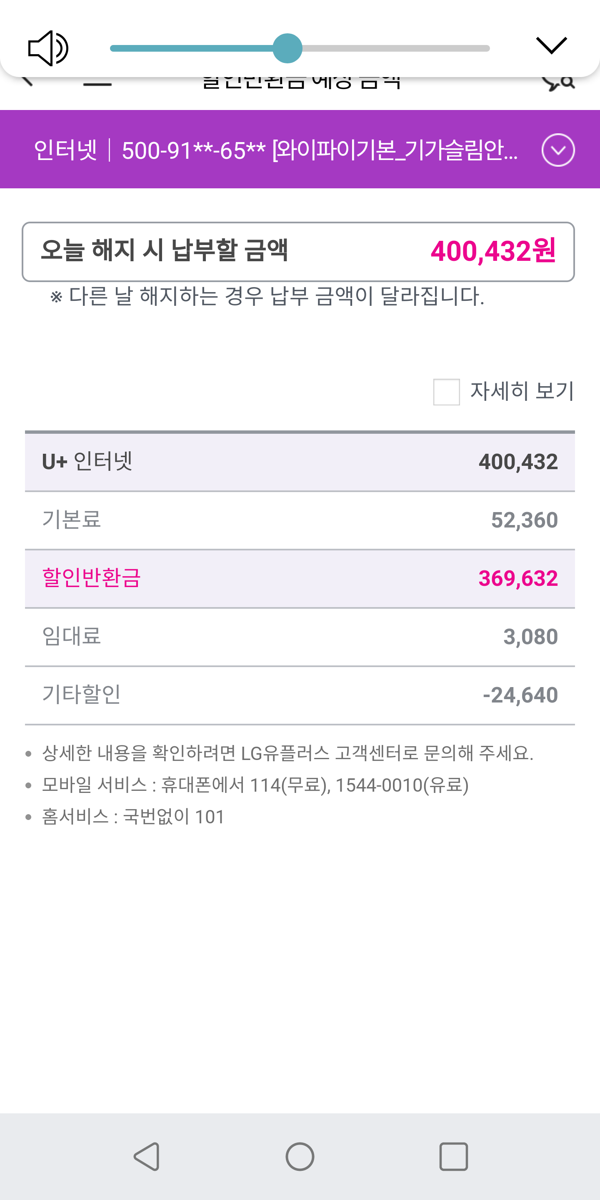Open the partially hidden hamburger menu
600x1200 pixels.
coord(97,84)
